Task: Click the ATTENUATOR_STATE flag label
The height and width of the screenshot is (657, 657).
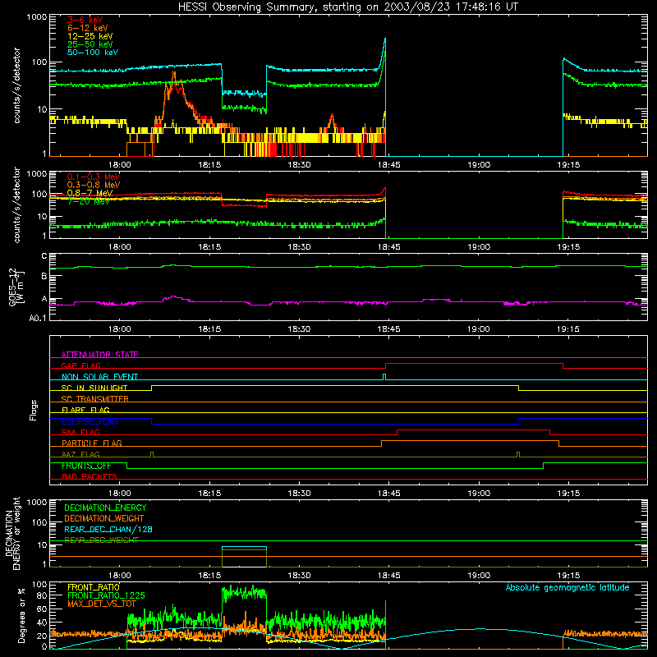Action: point(99,355)
